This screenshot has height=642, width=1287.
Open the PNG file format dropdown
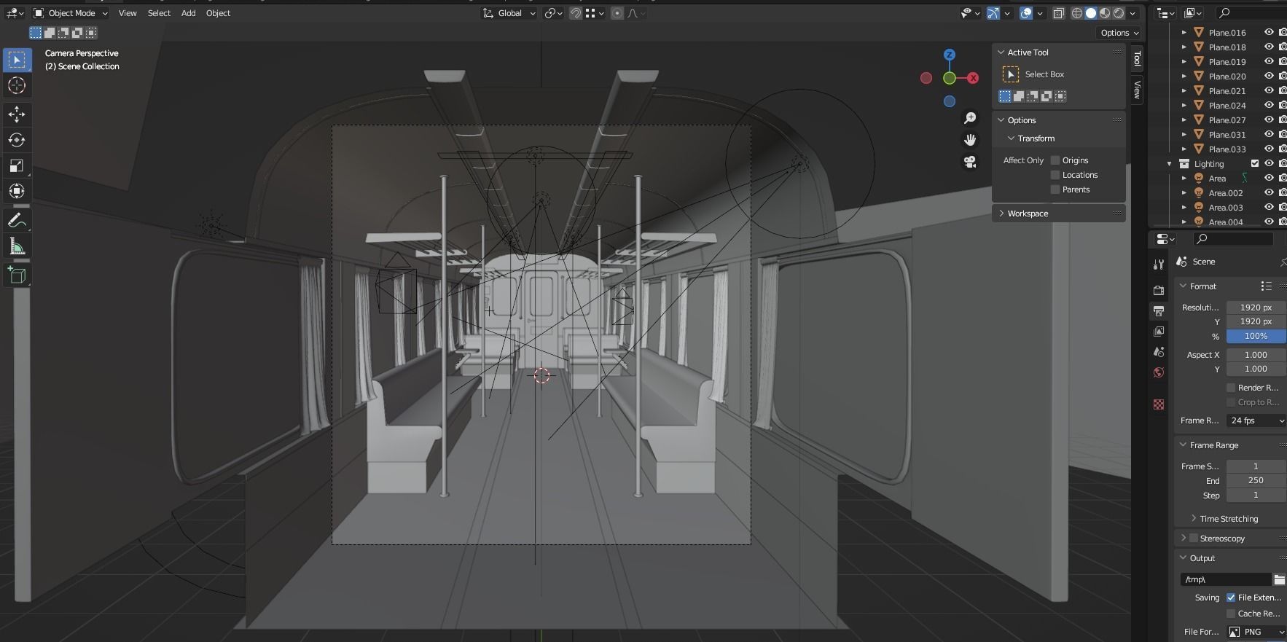[1256, 632]
